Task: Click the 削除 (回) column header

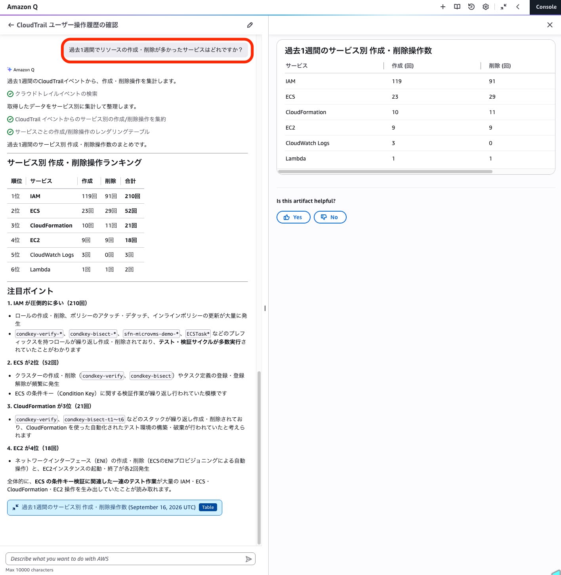Action: (x=500, y=66)
